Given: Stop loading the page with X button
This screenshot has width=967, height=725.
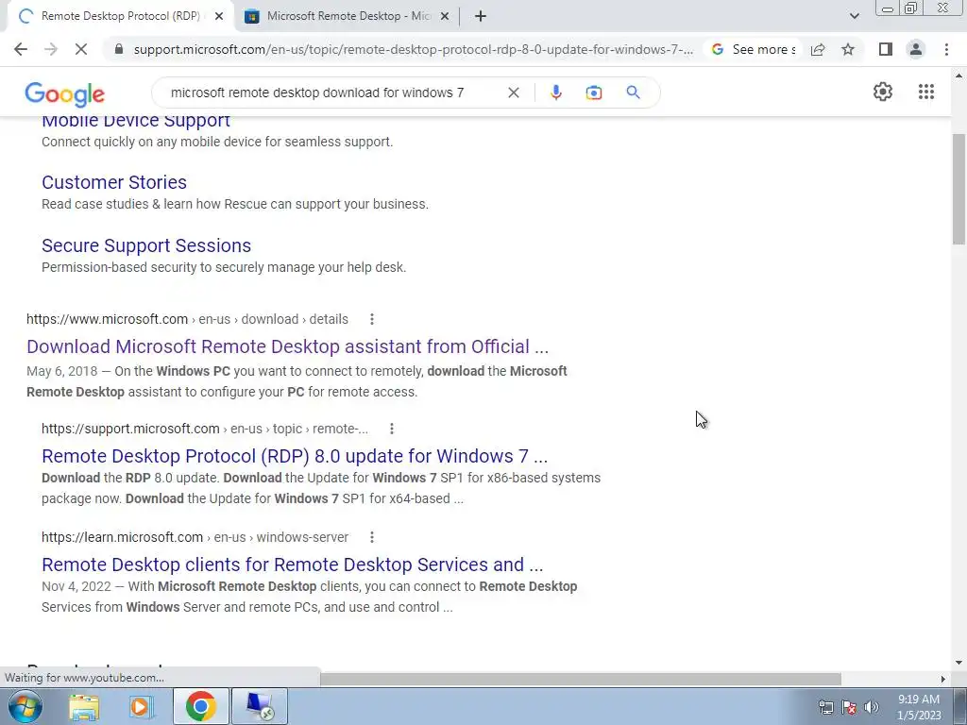Looking at the screenshot, I should pos(81,49).
